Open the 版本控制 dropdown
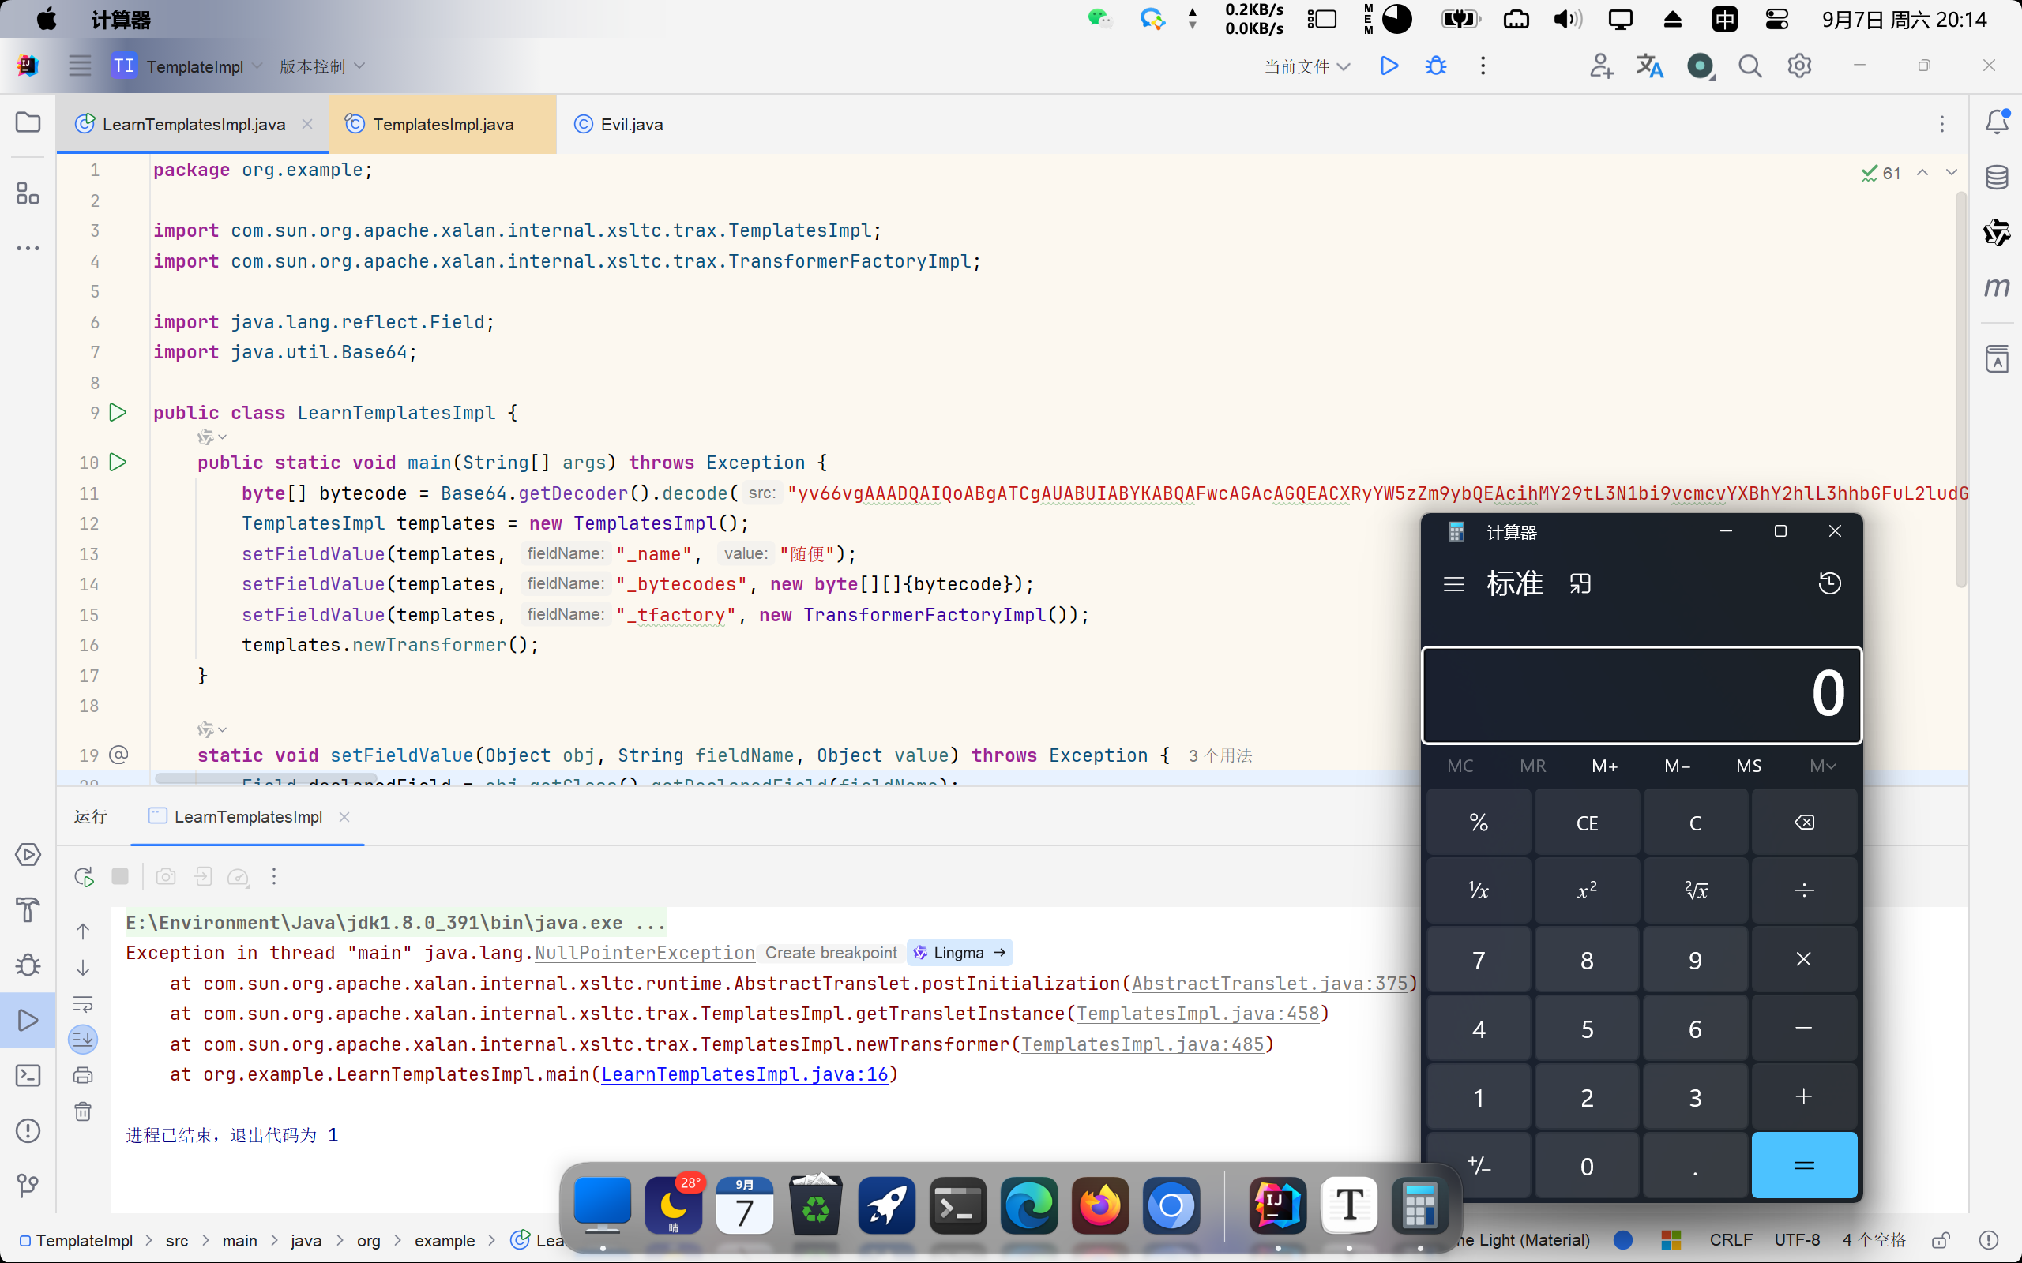 tap(321, 66)
